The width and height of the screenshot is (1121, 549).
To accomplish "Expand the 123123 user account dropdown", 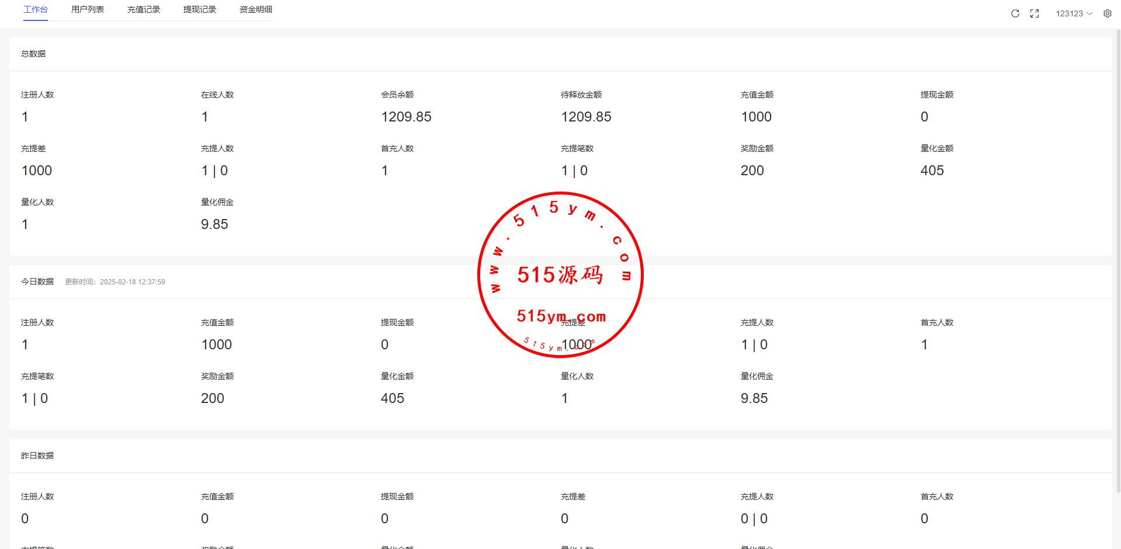I will coord(1074,13).
